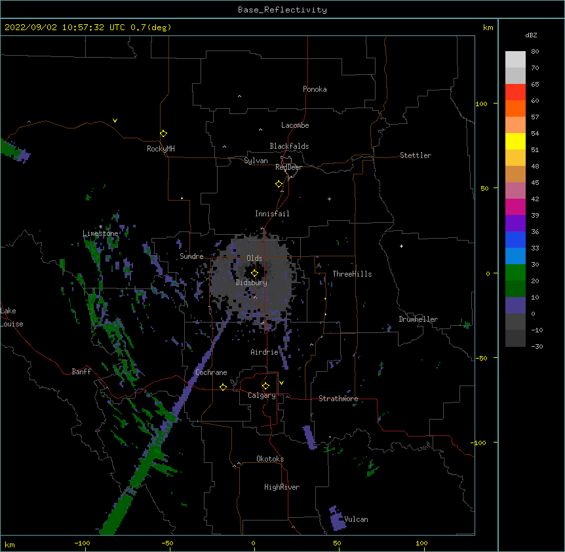The height and width of the screenshot is (552, 565).
Task: Click the Strathmore town label
Action: 338,399
